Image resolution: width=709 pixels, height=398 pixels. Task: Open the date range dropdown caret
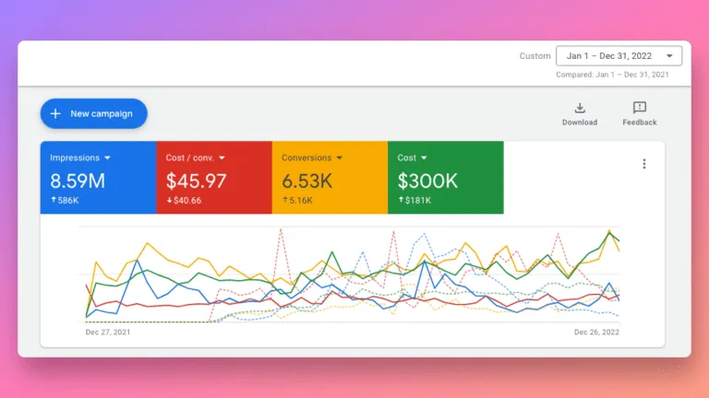point(669,56)
